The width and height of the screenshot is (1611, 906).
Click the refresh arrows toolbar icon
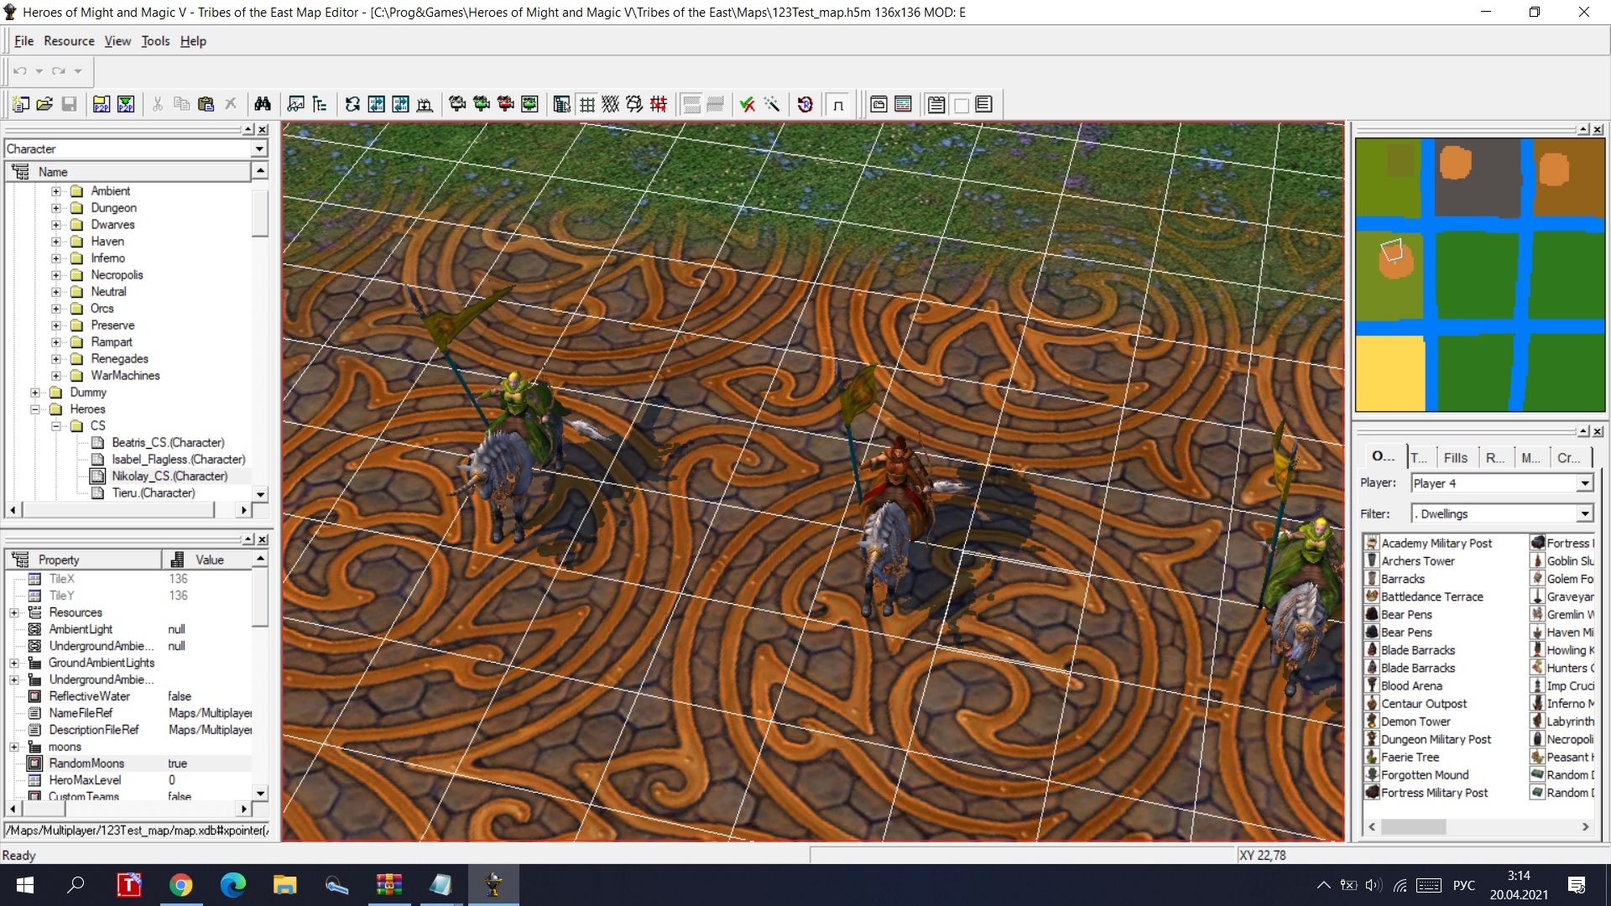[x=352, y=104]
